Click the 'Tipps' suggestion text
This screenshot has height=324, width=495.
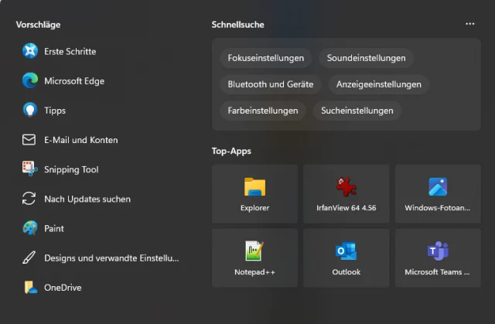pos(55,111)
